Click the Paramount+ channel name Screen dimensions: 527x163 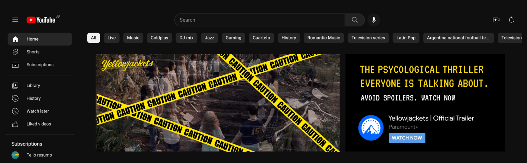(403, 127)
